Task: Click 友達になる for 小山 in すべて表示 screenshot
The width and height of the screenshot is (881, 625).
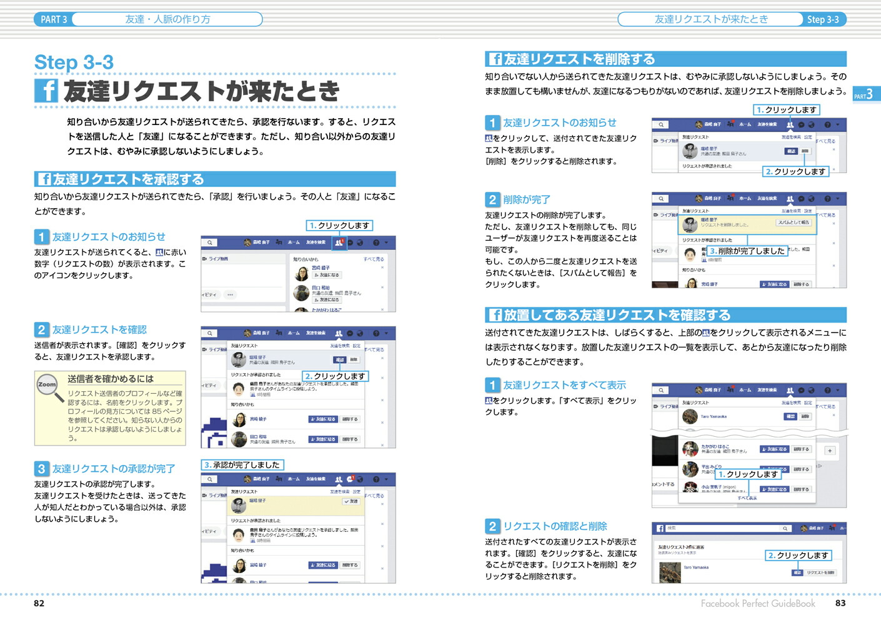Action: point(775,489)
